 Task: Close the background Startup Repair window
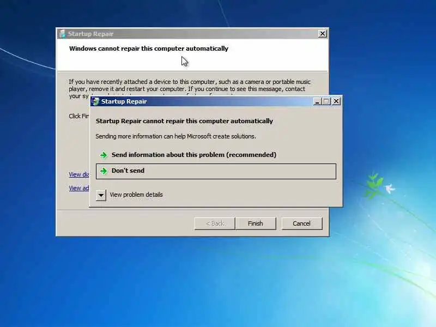point(322,34)
